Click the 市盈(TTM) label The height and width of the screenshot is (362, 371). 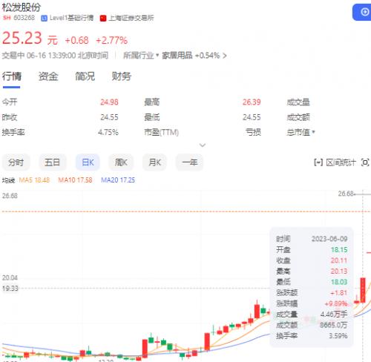click(161, 132)
